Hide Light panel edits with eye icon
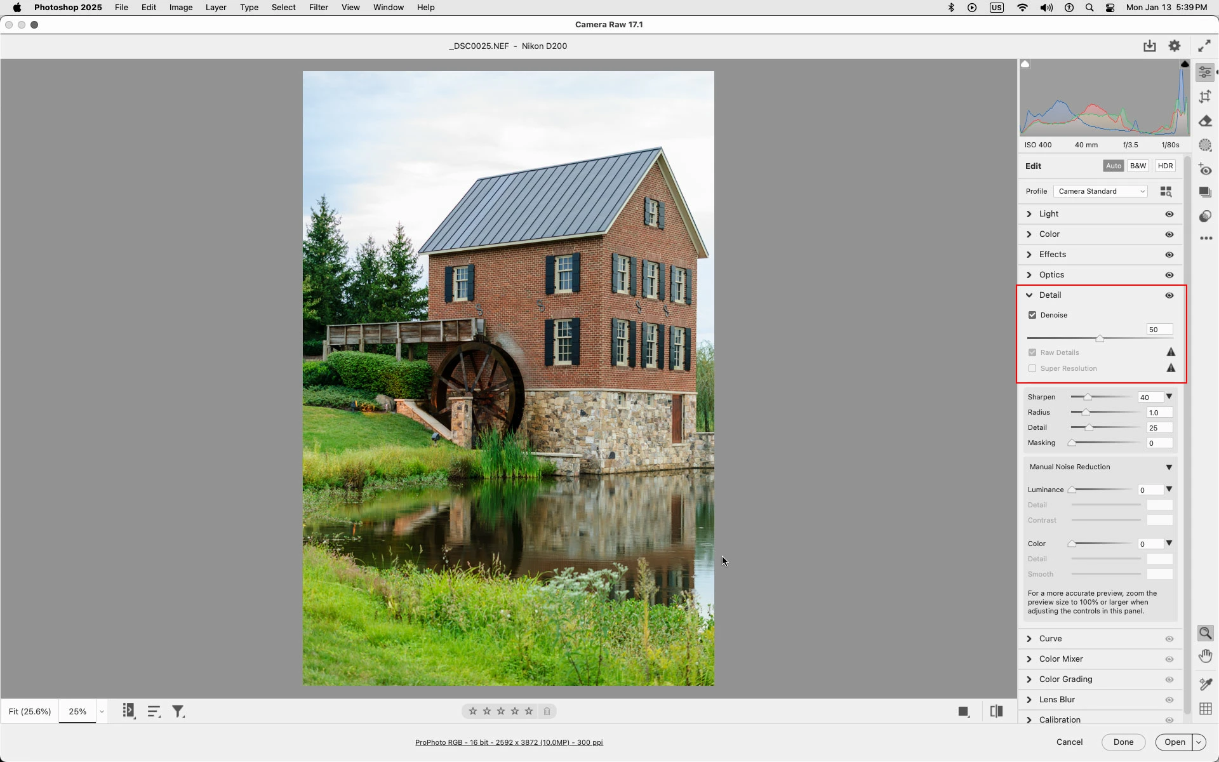 (x=1169, y=214)
